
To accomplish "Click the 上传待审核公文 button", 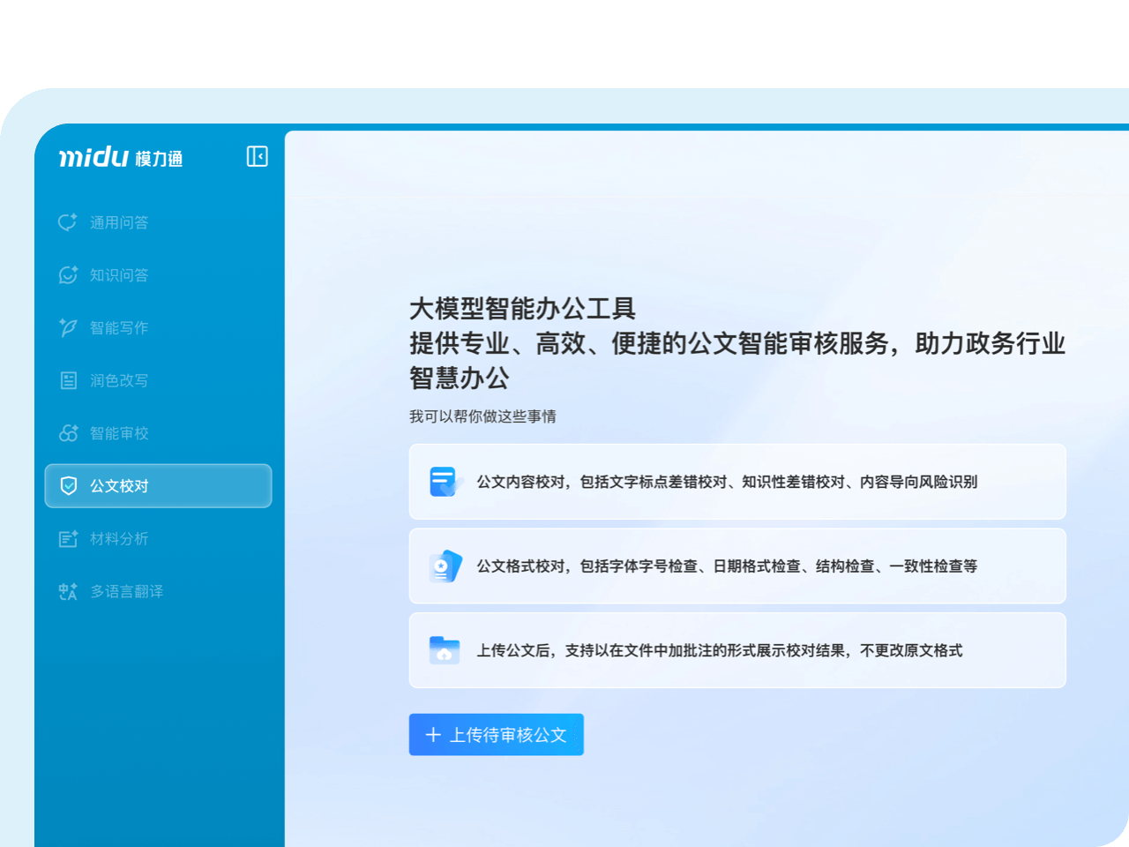I will click(x=497, y=735).
